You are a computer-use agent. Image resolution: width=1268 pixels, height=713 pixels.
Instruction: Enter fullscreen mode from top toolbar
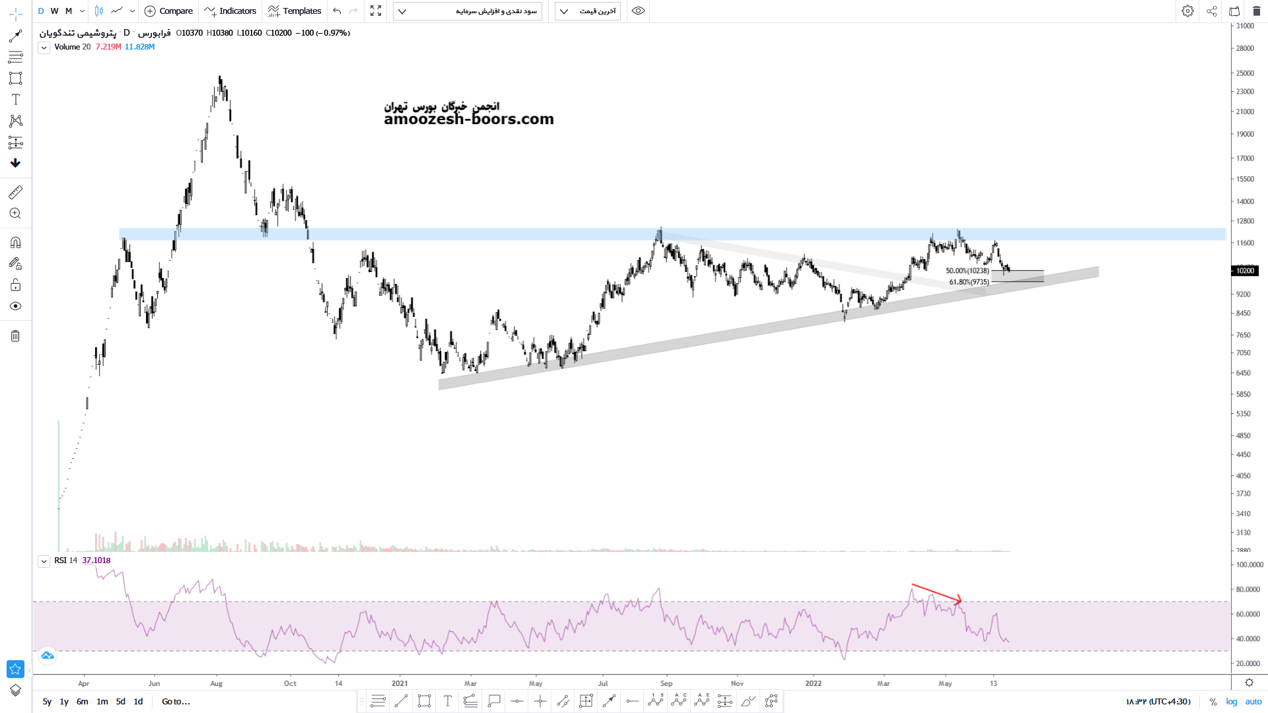(x=376, y=11)
